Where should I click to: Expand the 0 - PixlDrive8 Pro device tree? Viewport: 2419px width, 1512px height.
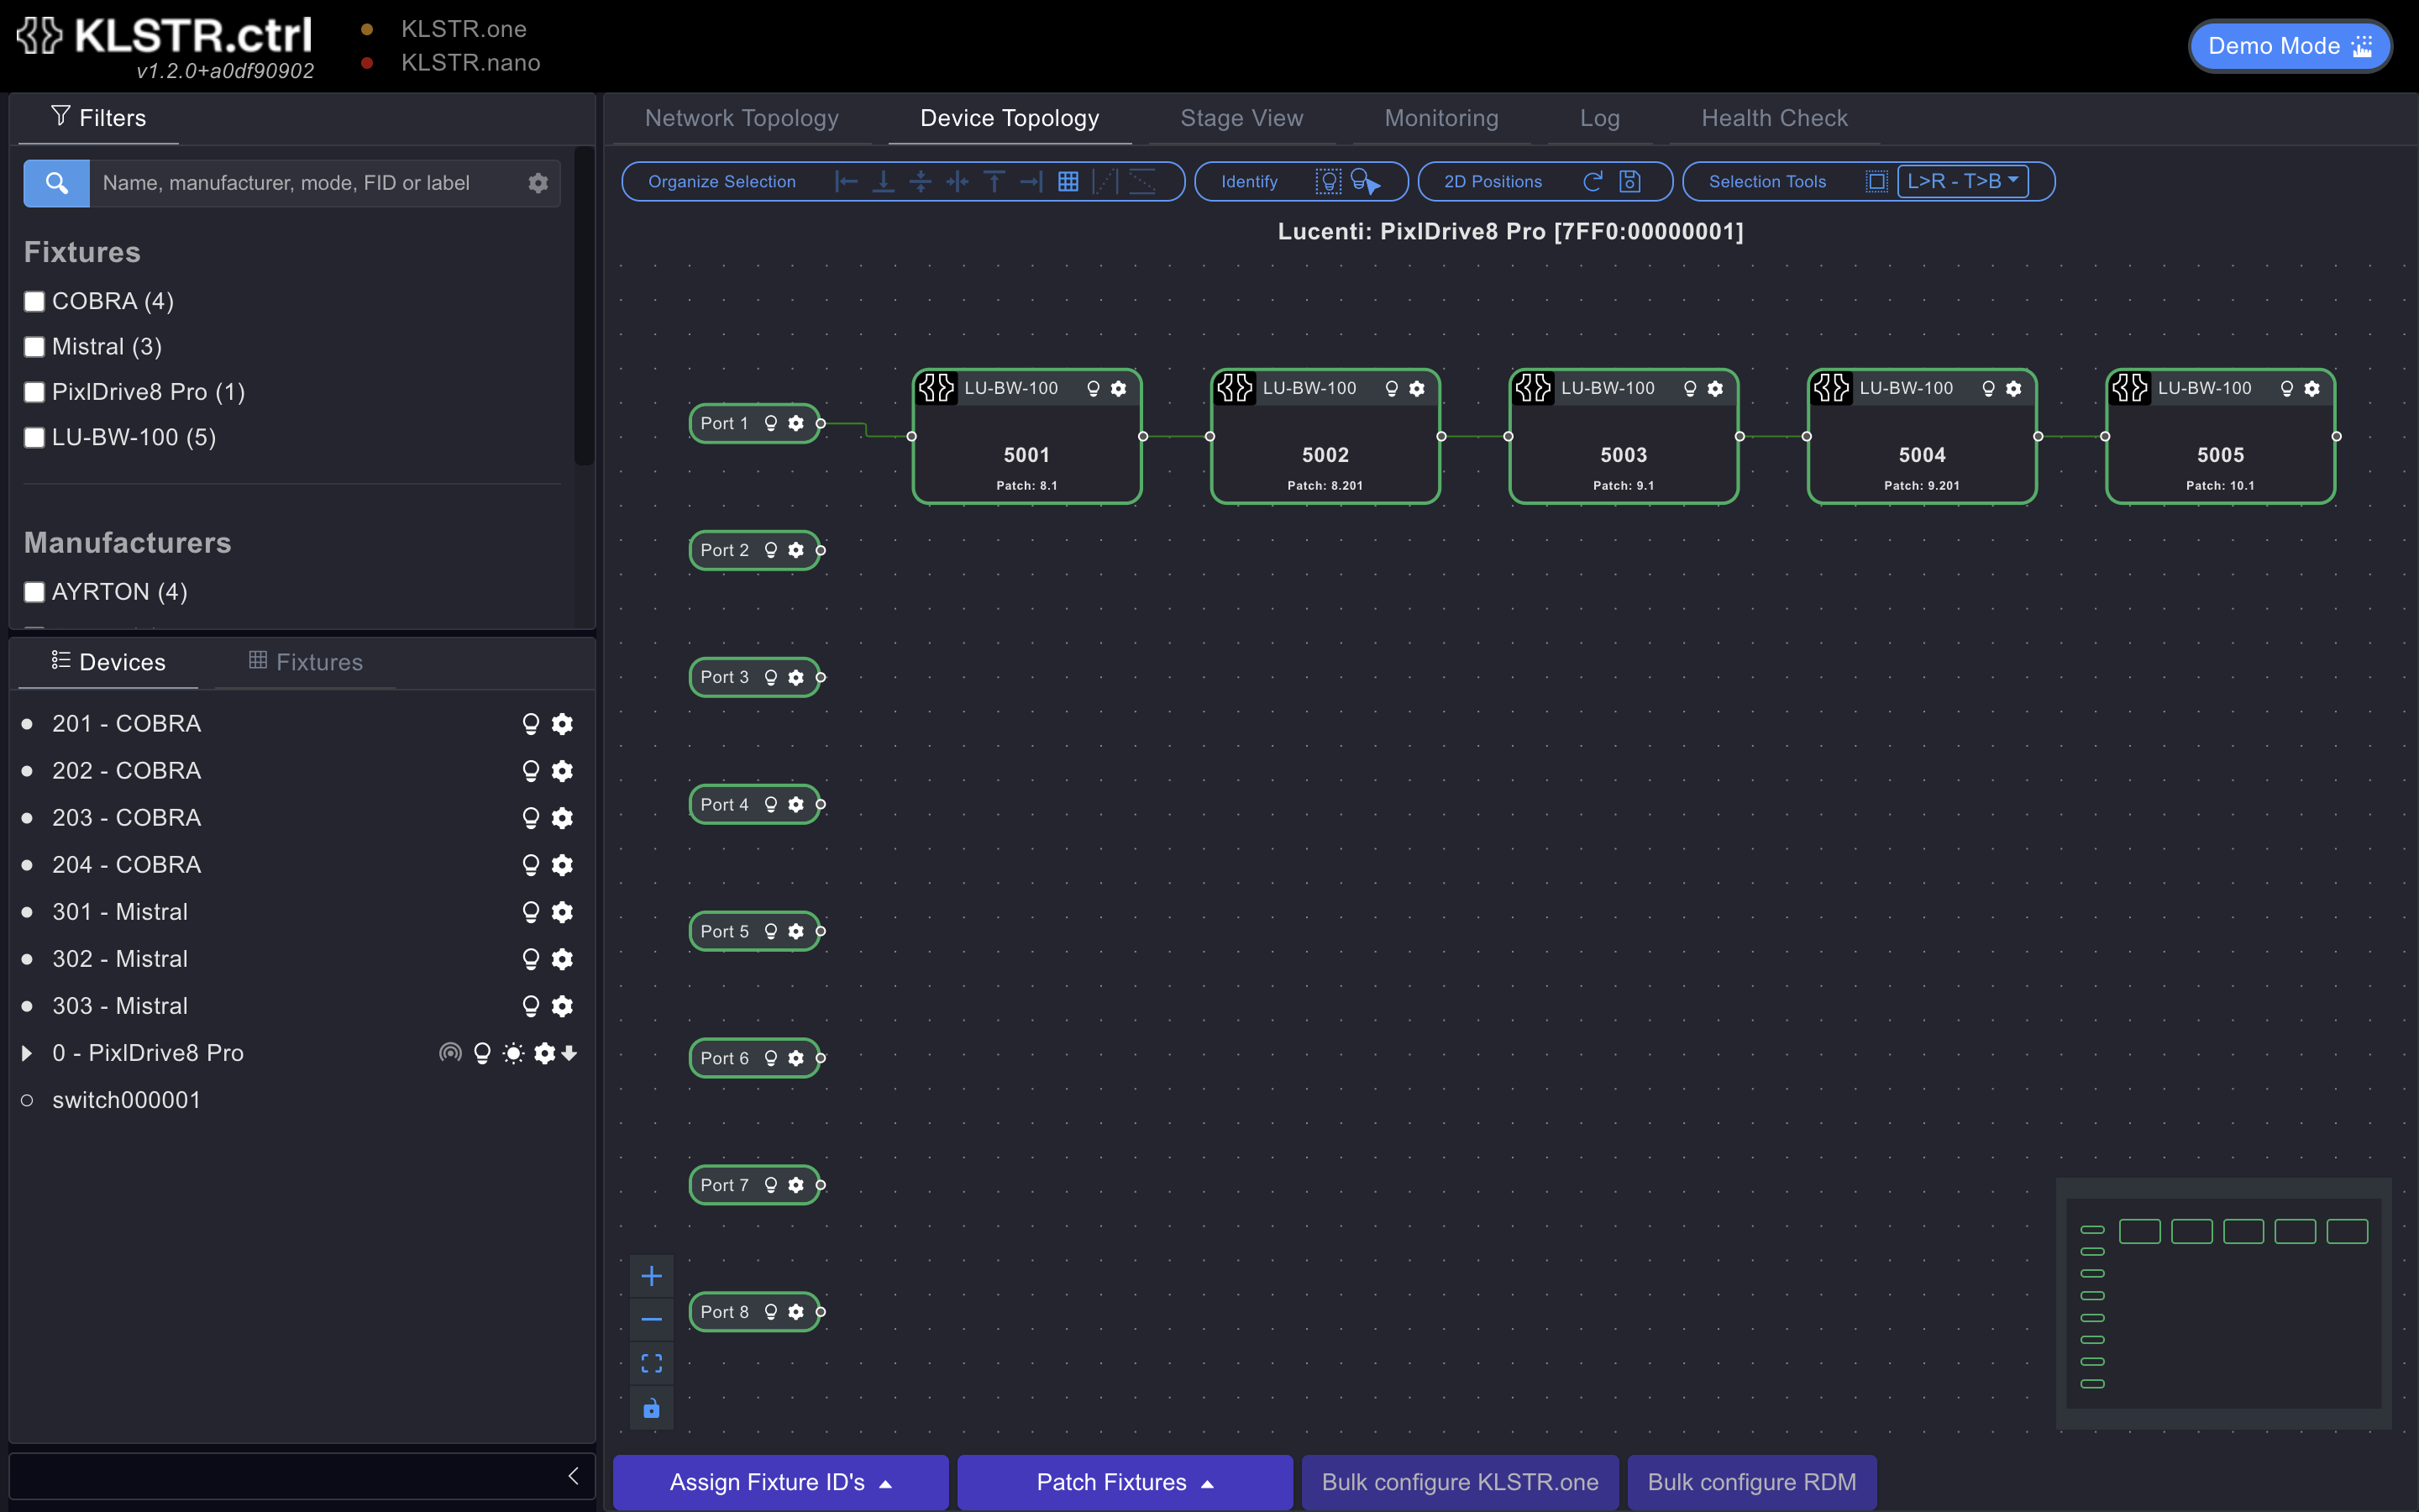[x=27, y=1053]
